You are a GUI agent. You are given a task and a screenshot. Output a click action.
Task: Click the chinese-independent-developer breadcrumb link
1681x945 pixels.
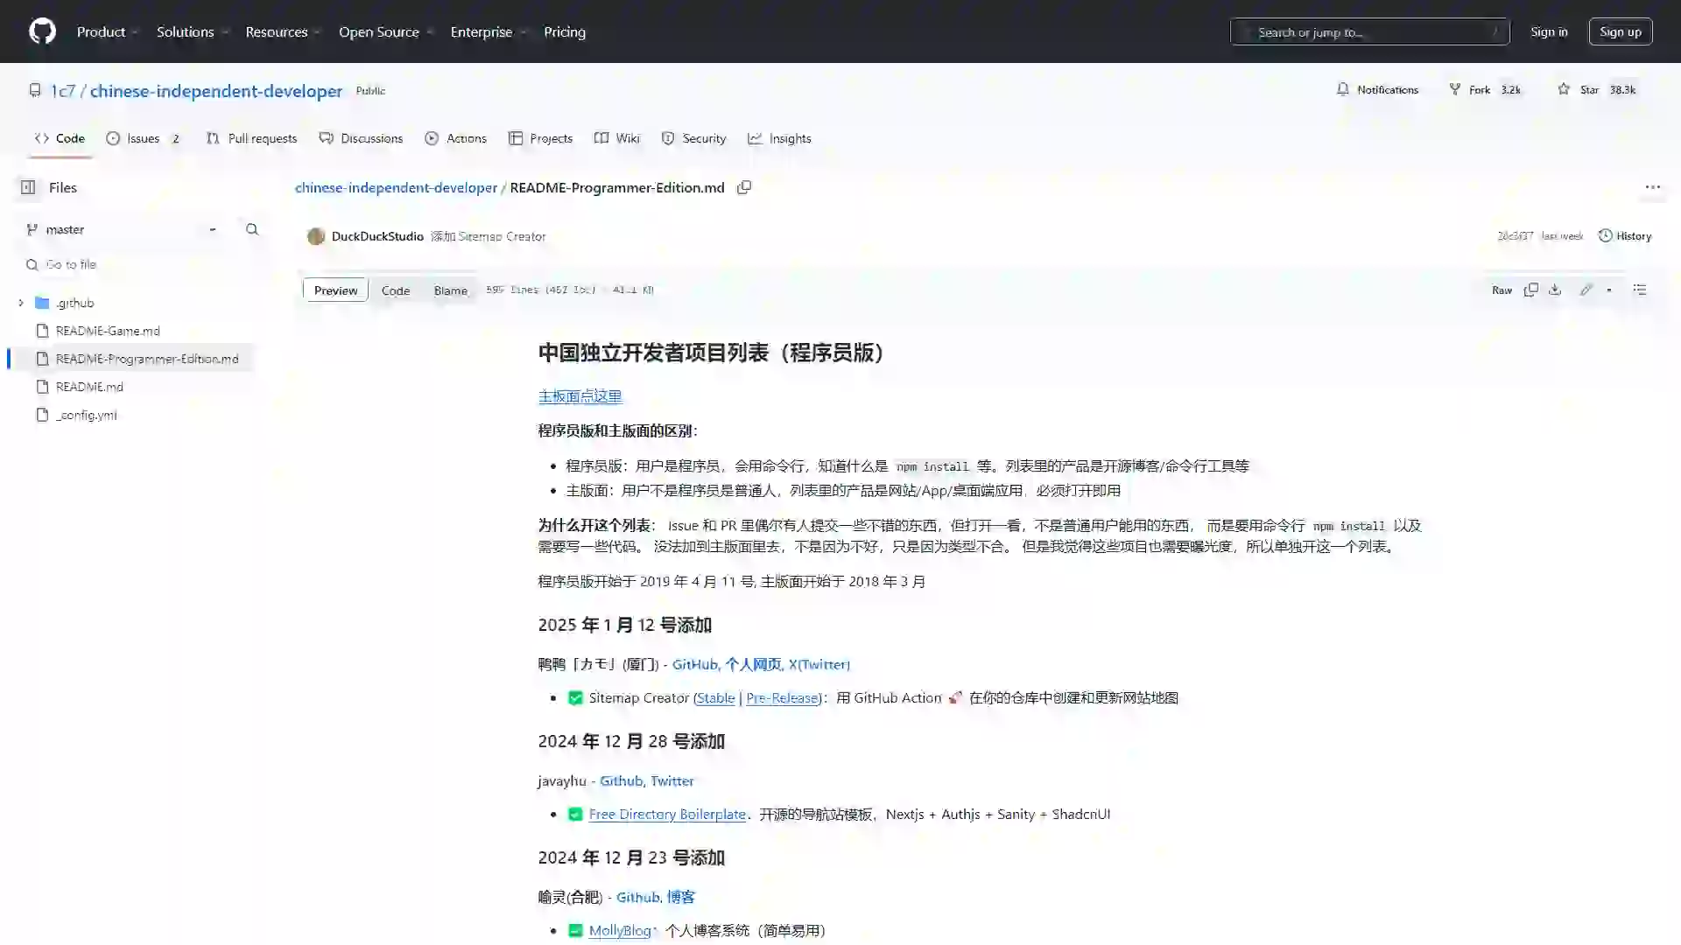click(x=396, y=187)
